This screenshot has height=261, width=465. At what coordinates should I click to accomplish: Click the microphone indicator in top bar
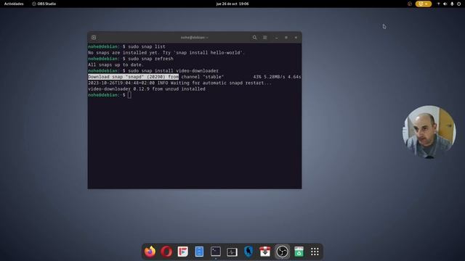[452, 4]
